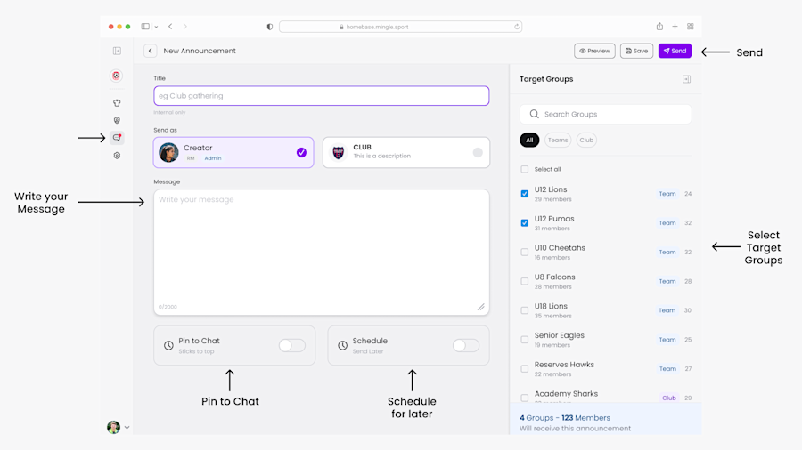
Task: Click the club logo icon in sidebar
Action: point(117,76)
